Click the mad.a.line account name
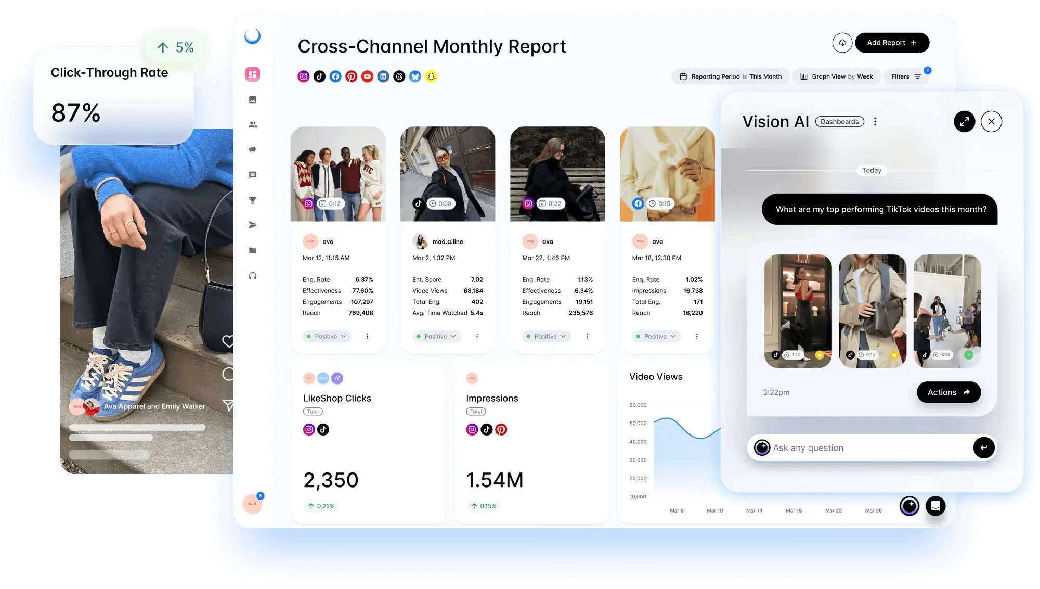 click(x=447, y=241)
